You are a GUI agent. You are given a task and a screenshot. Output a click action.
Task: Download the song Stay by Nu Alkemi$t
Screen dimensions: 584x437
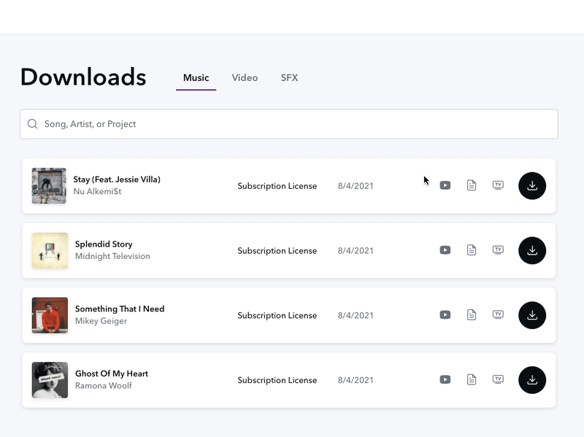532,185
